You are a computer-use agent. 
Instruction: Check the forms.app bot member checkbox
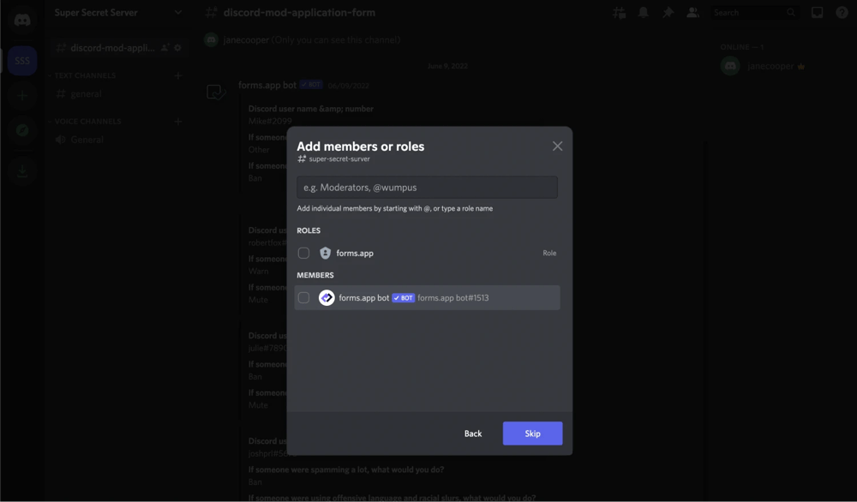(x=304, y=297)
